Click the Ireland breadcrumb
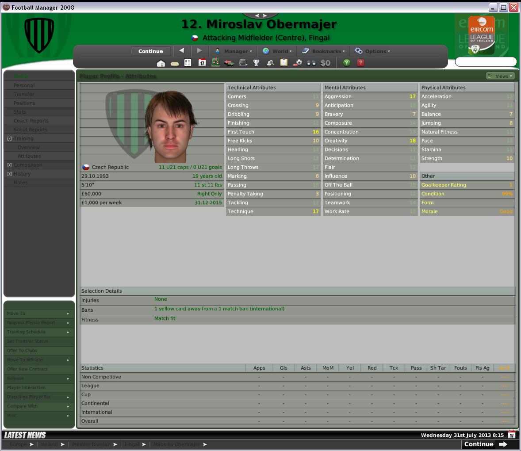This screenshot has height=451, width=521. tap(49, 444)
